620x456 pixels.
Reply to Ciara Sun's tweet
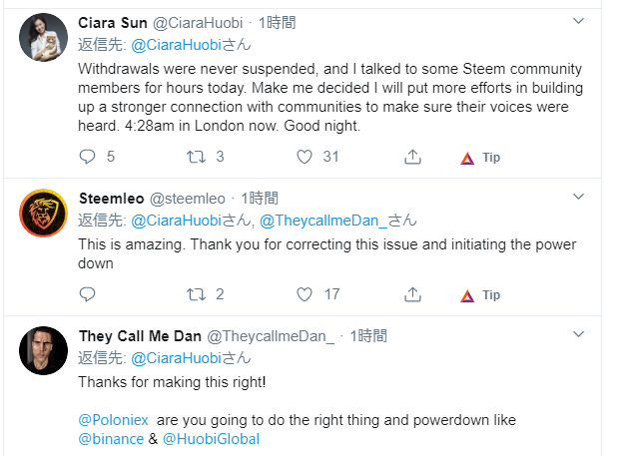point(88,157)
